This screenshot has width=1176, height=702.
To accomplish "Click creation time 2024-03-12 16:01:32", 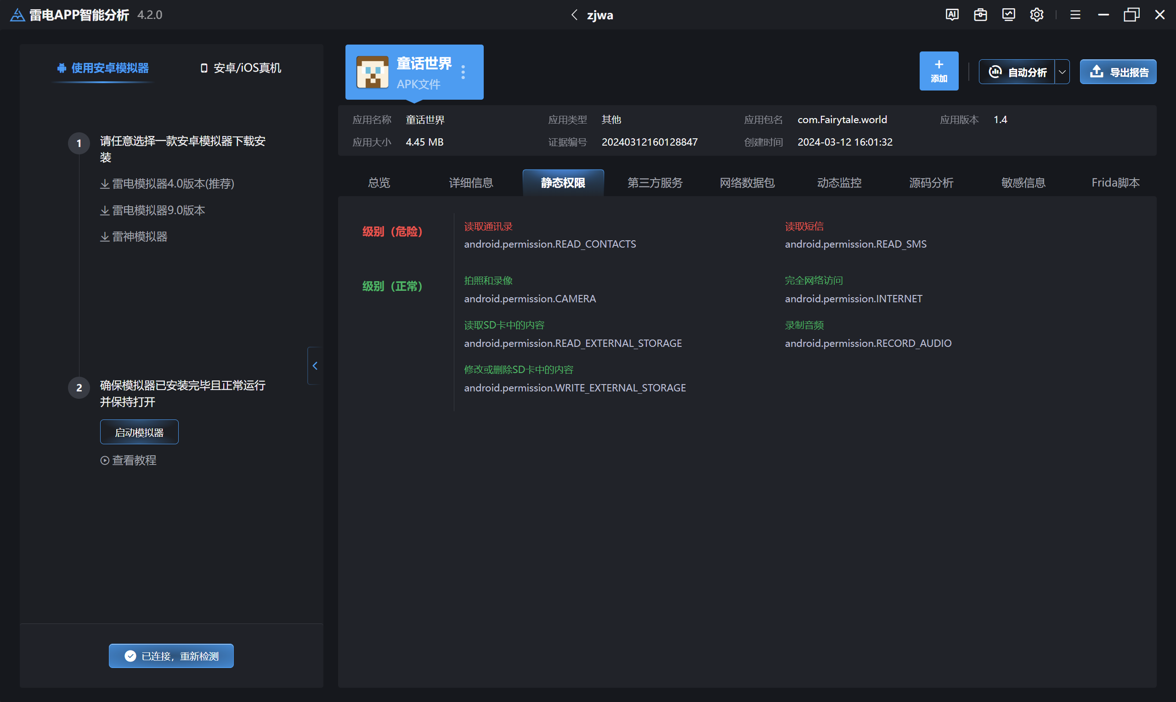I will (x=845, y=142).
